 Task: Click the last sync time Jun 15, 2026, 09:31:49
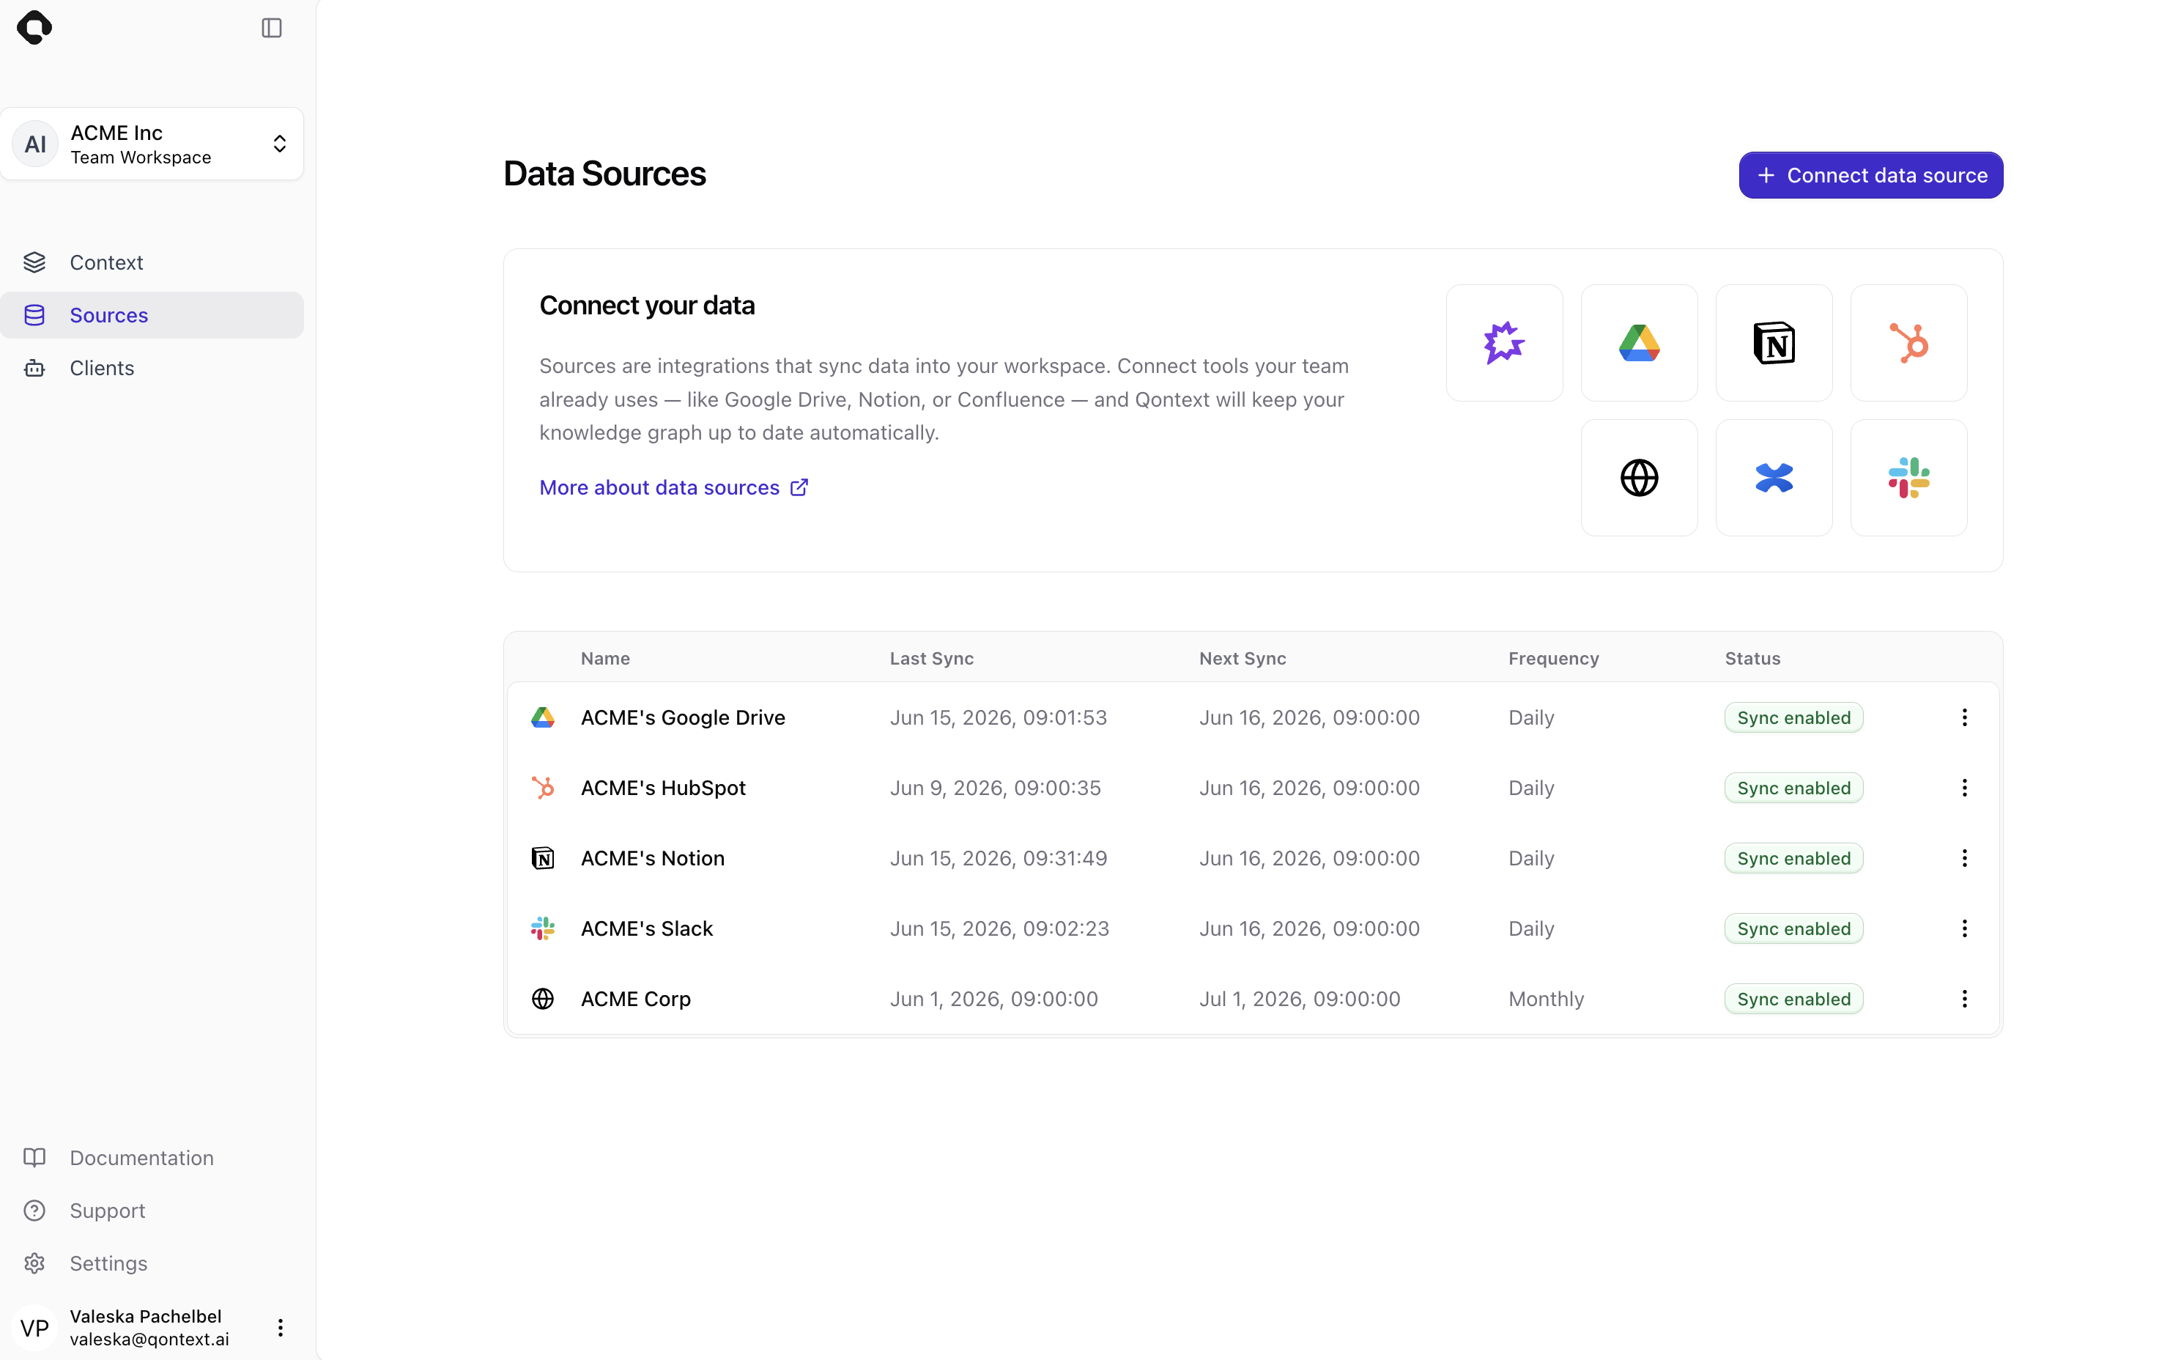point(998,858)
